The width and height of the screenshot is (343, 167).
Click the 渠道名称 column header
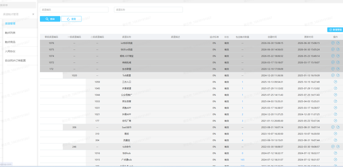click(x=126, y=37)
